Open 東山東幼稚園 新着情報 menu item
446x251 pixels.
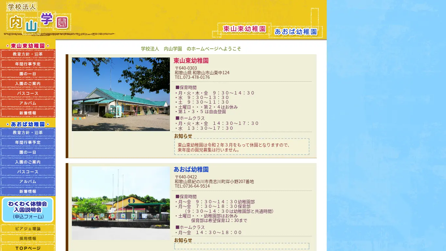(x=28, y=113)
